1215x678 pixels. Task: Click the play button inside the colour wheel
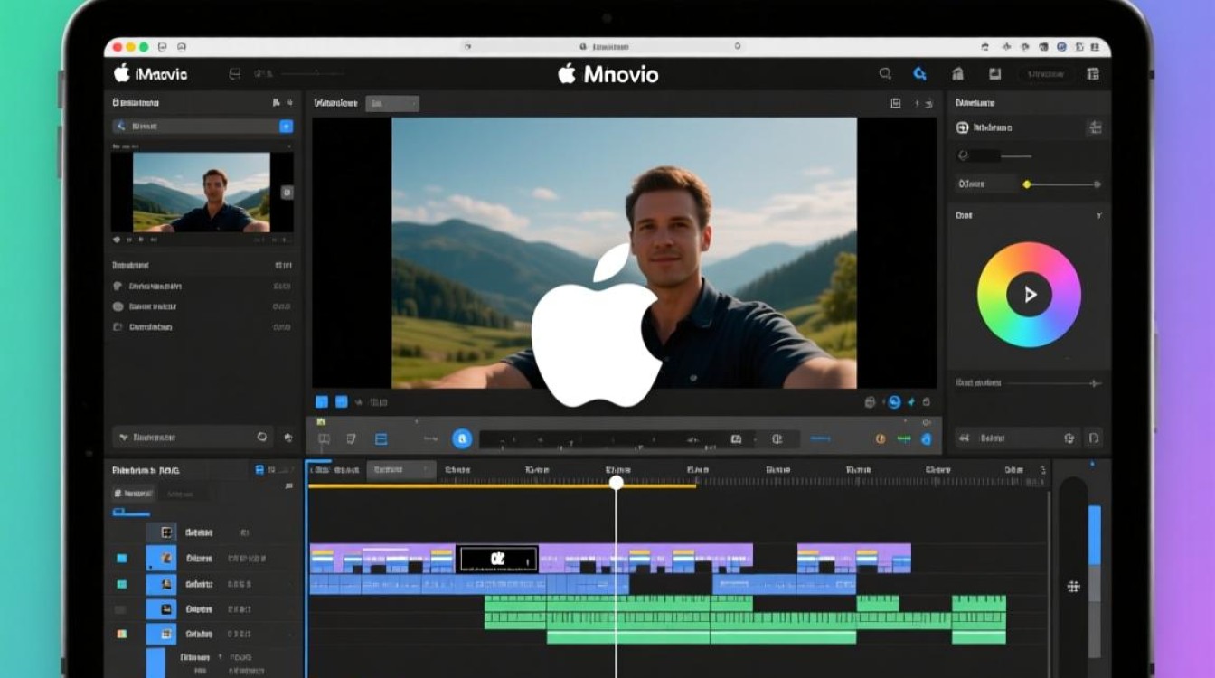1029,294
